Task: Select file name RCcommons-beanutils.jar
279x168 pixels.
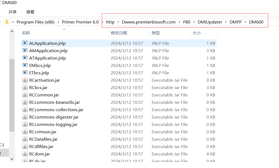Action: coord(55,102)
